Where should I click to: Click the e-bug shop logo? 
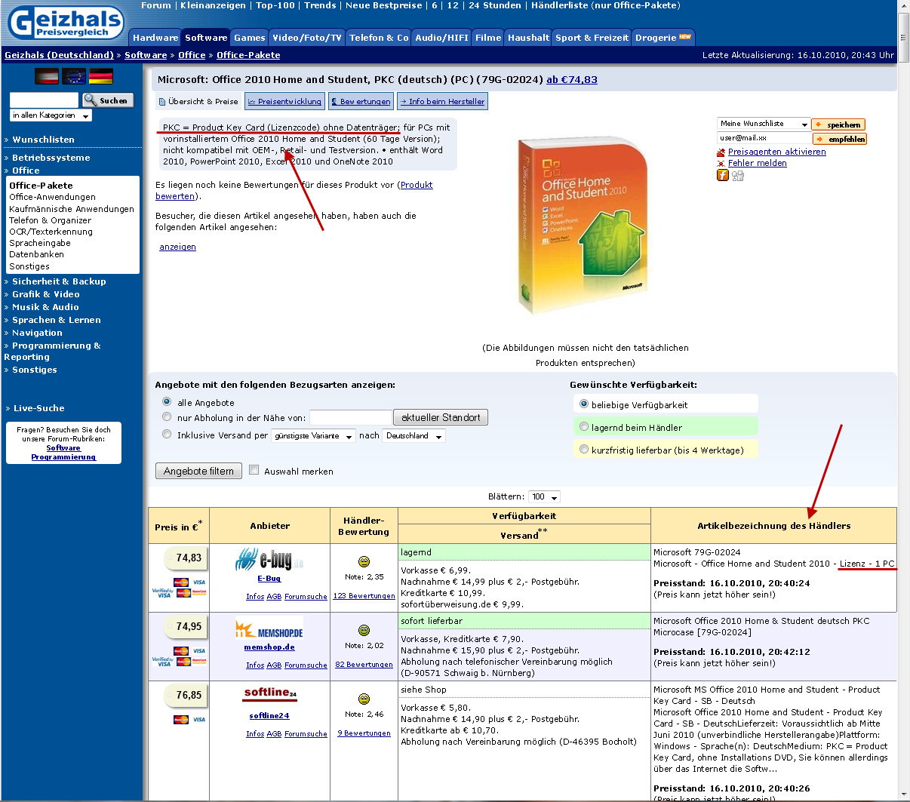[x=269, y=560]
